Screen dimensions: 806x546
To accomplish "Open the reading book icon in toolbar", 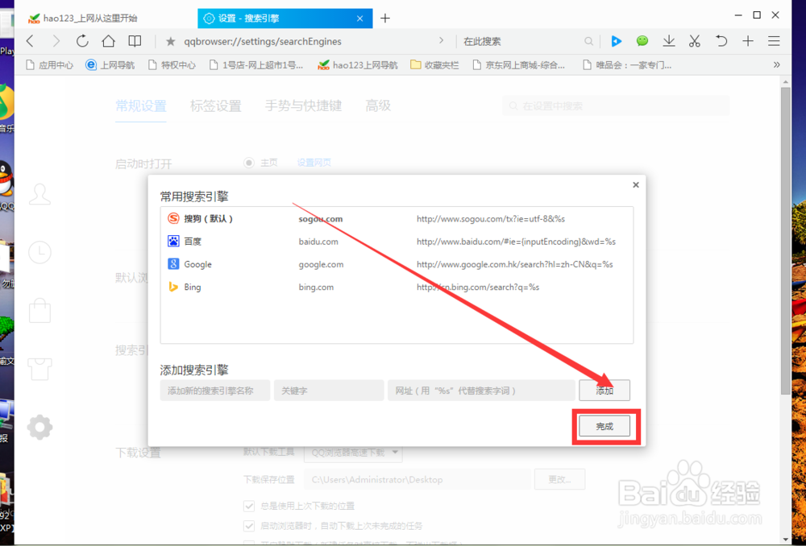I will 135,41.
